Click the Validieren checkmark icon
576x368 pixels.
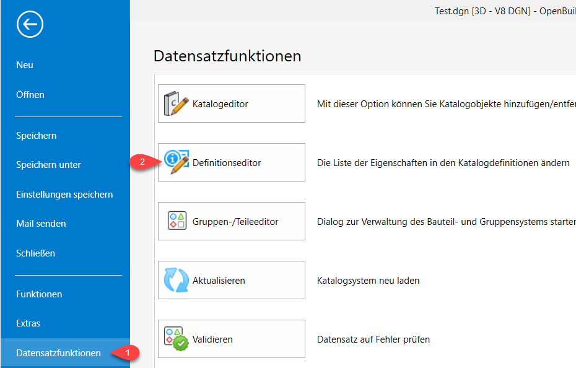pos(176,339)
